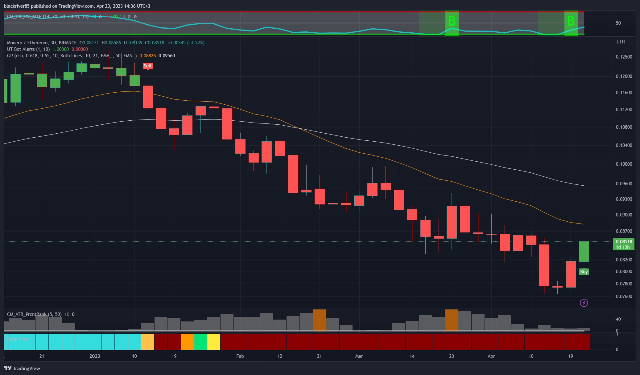Viewport: 640px width, 375px height.
Task: Click the 0.07600 price axis label
Action: pyautogui.click(x=624, y=296)
